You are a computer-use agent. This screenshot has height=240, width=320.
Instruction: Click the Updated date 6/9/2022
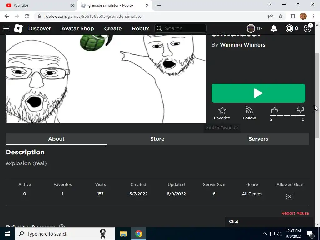[176, 194]
